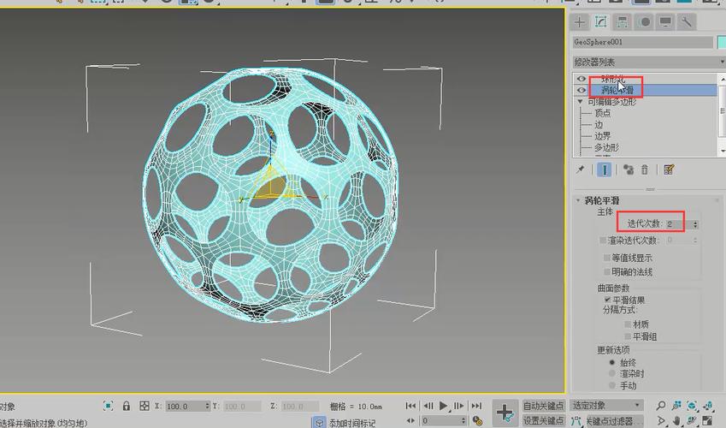Viewport: 726px width, 428px height.
Task: Enable 等值线显示 checkbox
Action: tap(607, 258)
